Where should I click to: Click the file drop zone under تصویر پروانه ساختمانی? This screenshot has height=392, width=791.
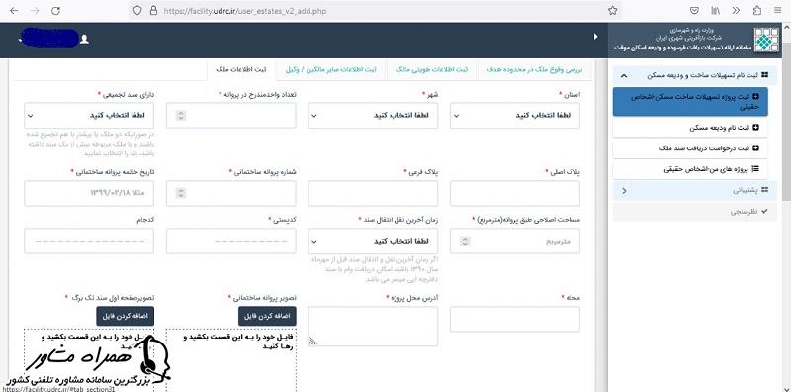(x=231, y=359)
